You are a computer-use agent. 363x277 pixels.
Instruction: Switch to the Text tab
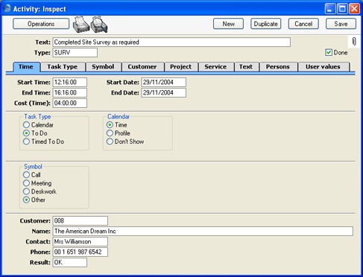246,67
